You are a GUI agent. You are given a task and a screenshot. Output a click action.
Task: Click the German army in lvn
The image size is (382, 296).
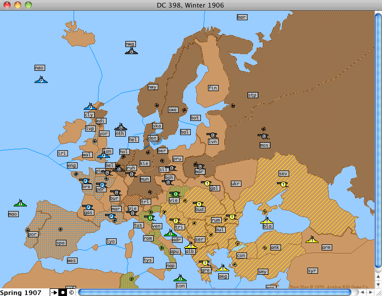[213, 135]
